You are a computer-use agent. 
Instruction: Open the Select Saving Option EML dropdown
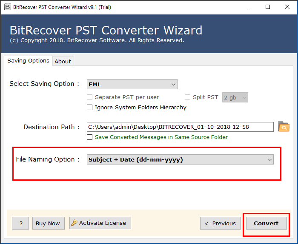132,84
